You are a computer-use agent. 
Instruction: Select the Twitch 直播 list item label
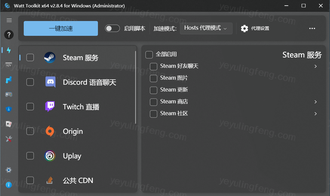(81, 107)
